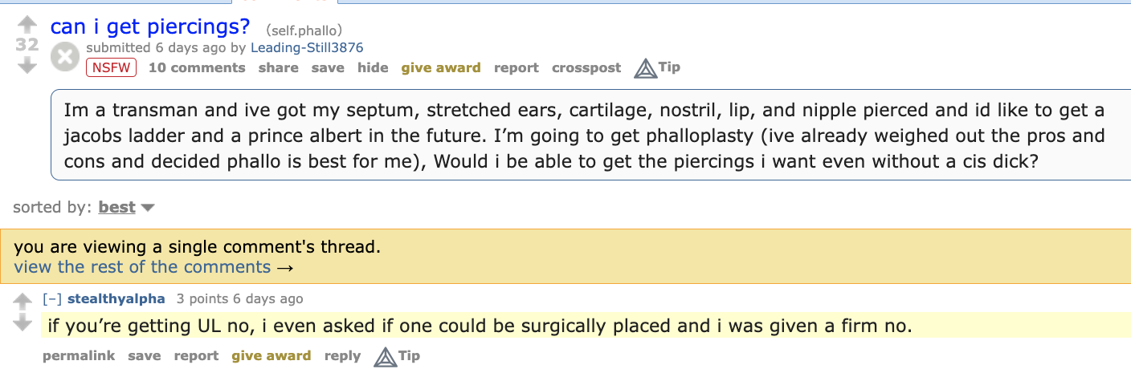The width and height of the screenshot is (1131, 377).
Task: Open post title 'can i get piercings?'
Action: click(150, 26)
